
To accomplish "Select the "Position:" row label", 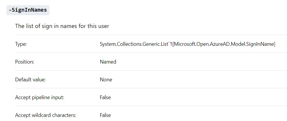I will pyautogui.click(x=25, y=62).
